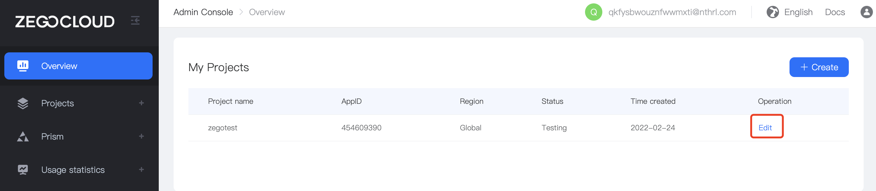Image resolution: width=876 pixels, height=191 pixels.
Task: Click the AppID column header
Action: (x=351, y=101)
